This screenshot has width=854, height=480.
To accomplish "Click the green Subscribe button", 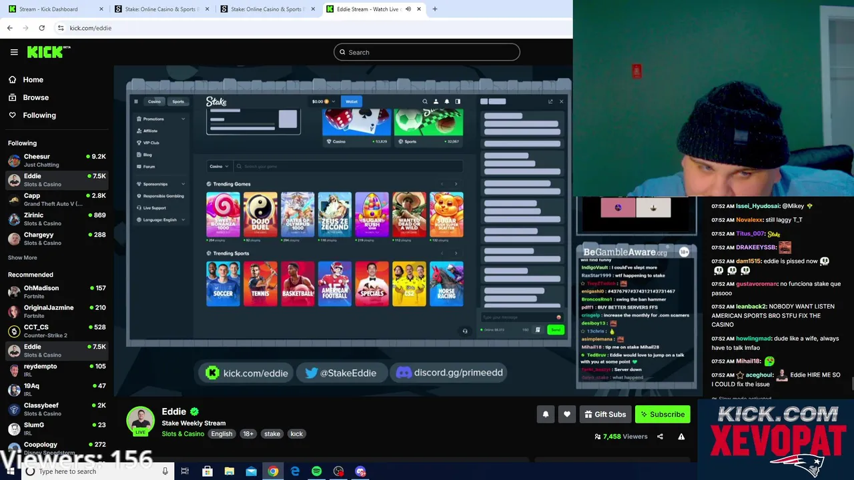I will [x=663, y=414].
